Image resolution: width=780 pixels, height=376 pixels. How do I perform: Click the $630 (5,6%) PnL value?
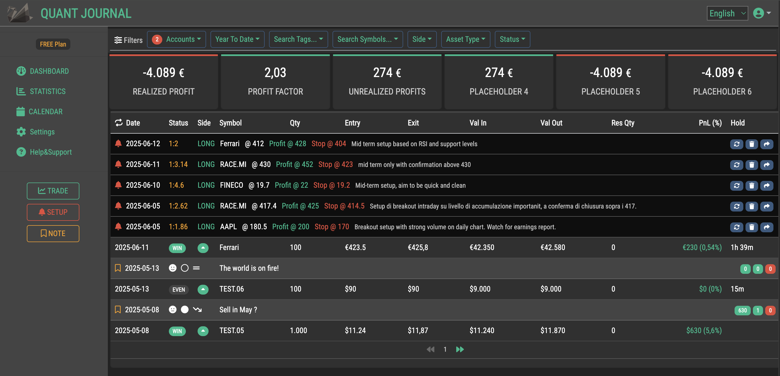[704, 330]
